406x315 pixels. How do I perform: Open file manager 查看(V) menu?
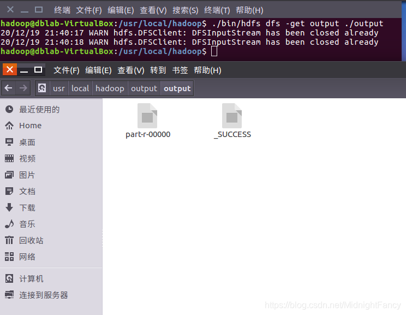pos(131,70)
